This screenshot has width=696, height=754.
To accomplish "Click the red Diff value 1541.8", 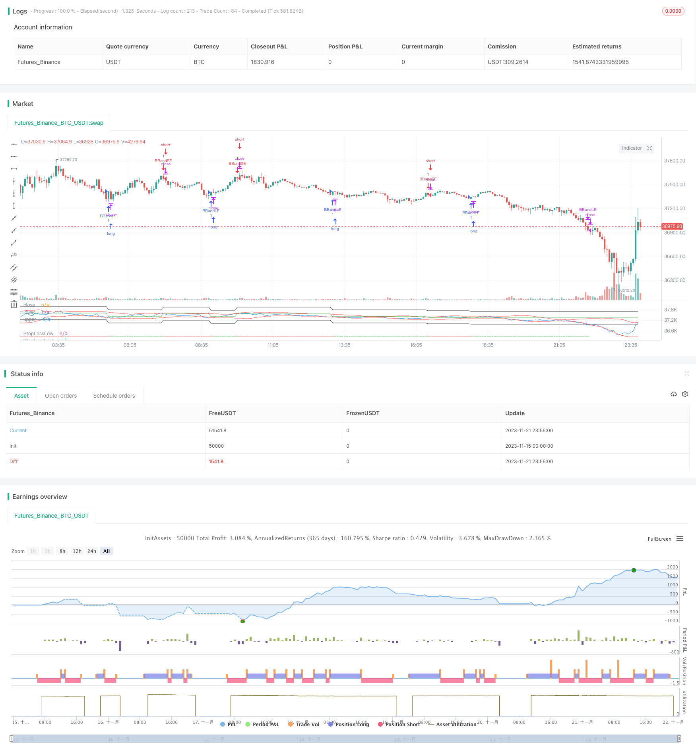I will [x=216, y=462].
